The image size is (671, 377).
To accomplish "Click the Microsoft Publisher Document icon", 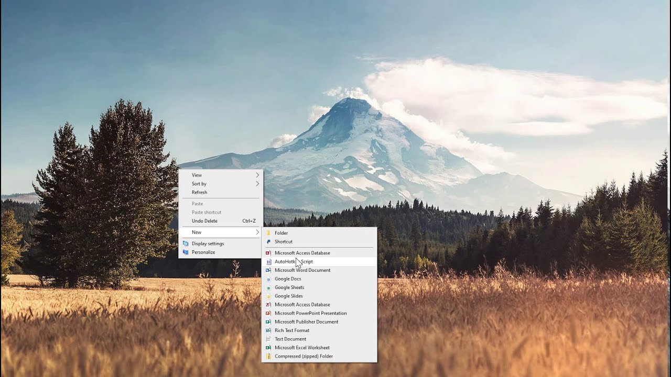I will pos(268,322).
